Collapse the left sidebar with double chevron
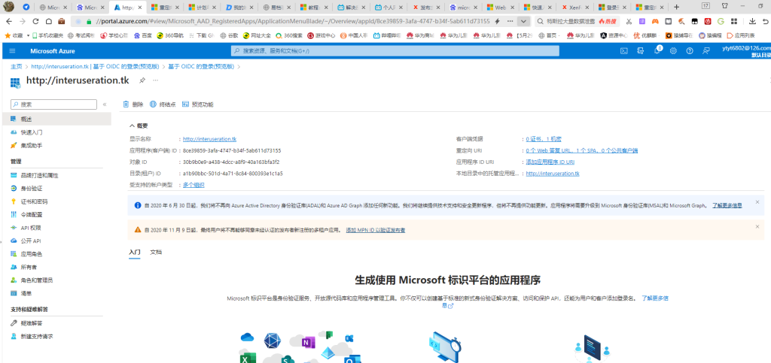Screen dimensions: 771x363 105,104
